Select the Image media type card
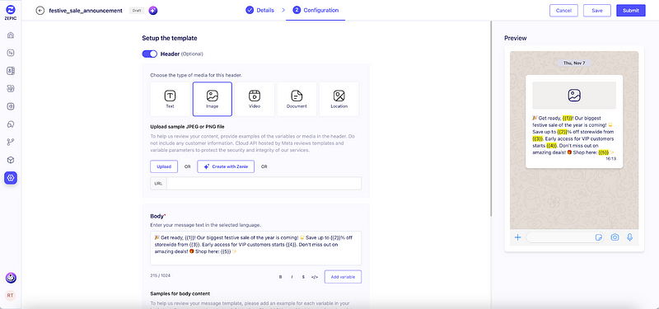Viewport: 659px width, 309px height. pos(213,99)
